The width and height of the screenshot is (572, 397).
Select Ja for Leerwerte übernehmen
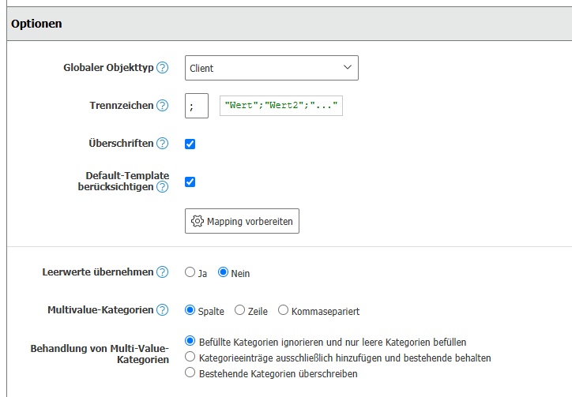coord(190,272)
